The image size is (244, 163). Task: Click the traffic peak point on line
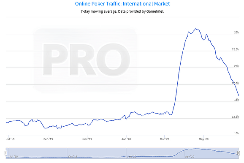(x=195, y=29)
